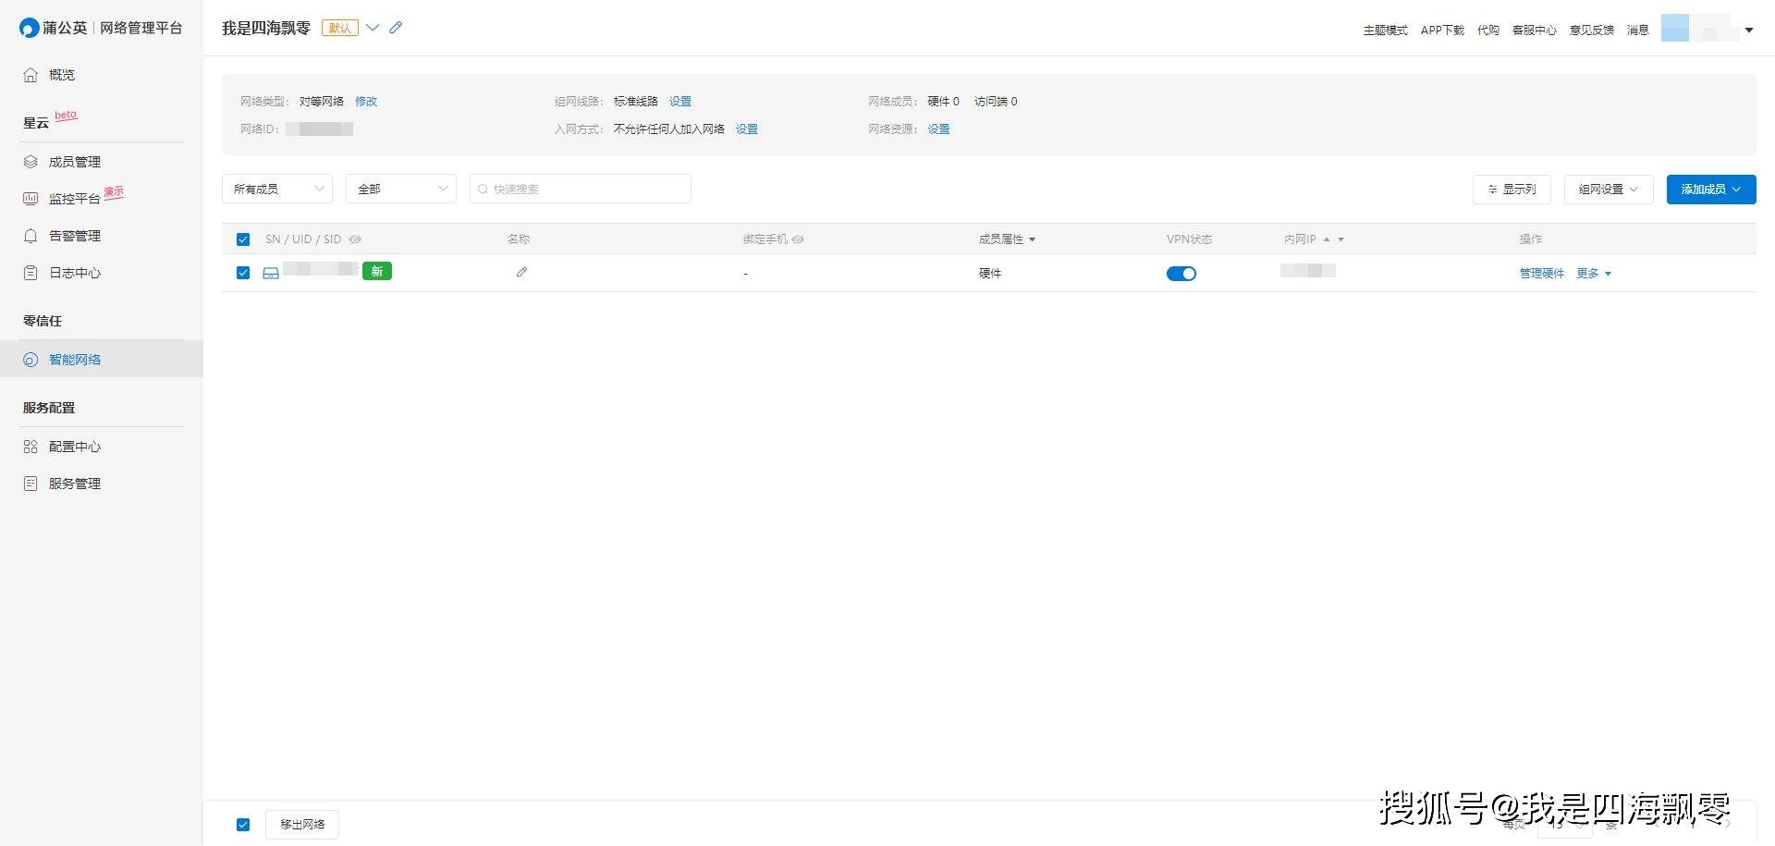Image resolution: width=1775 pixels, height=846 pixels.
Task: Click the eye icon next to SN / UID / SID
Action: point(355,239)
